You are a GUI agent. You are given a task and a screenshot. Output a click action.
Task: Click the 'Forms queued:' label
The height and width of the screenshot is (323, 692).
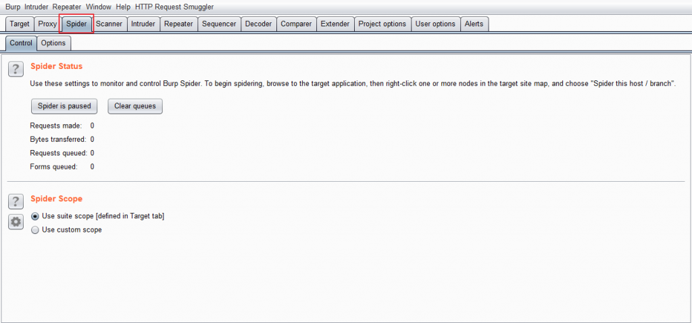[53, 167]
